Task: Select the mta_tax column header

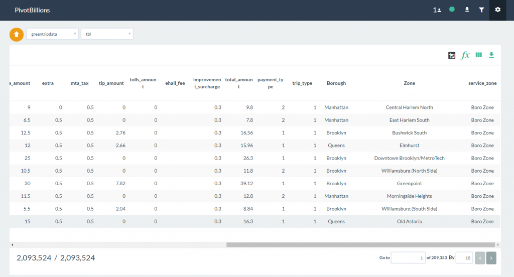Action: click(x=80, y=83)
